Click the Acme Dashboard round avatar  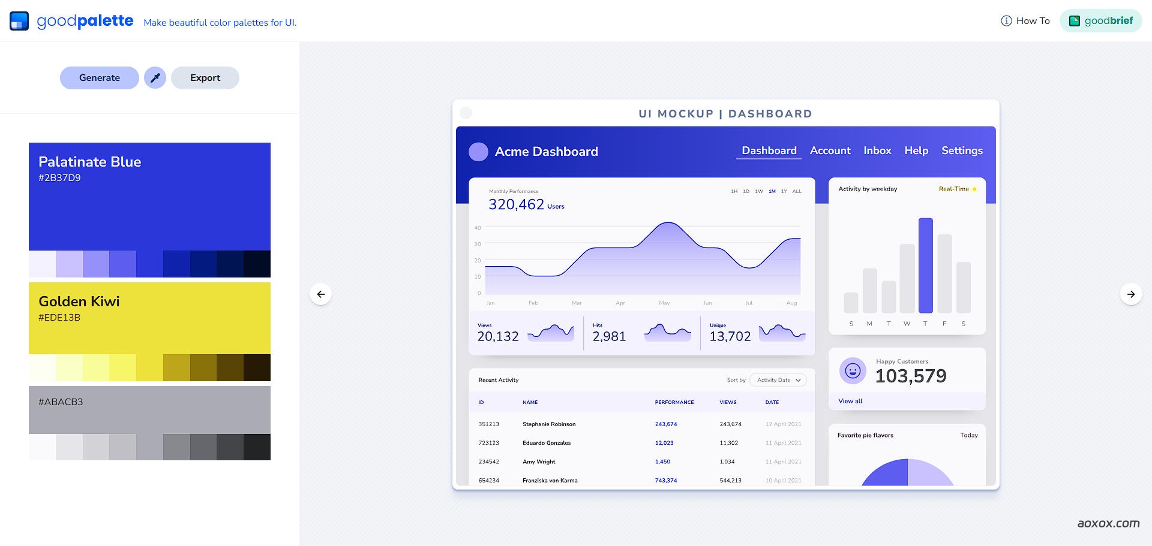pos(478,152)
